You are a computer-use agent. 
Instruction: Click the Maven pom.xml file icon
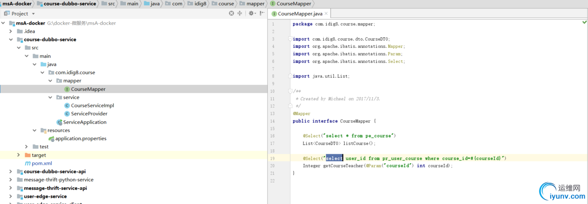(x=28, y=163)
